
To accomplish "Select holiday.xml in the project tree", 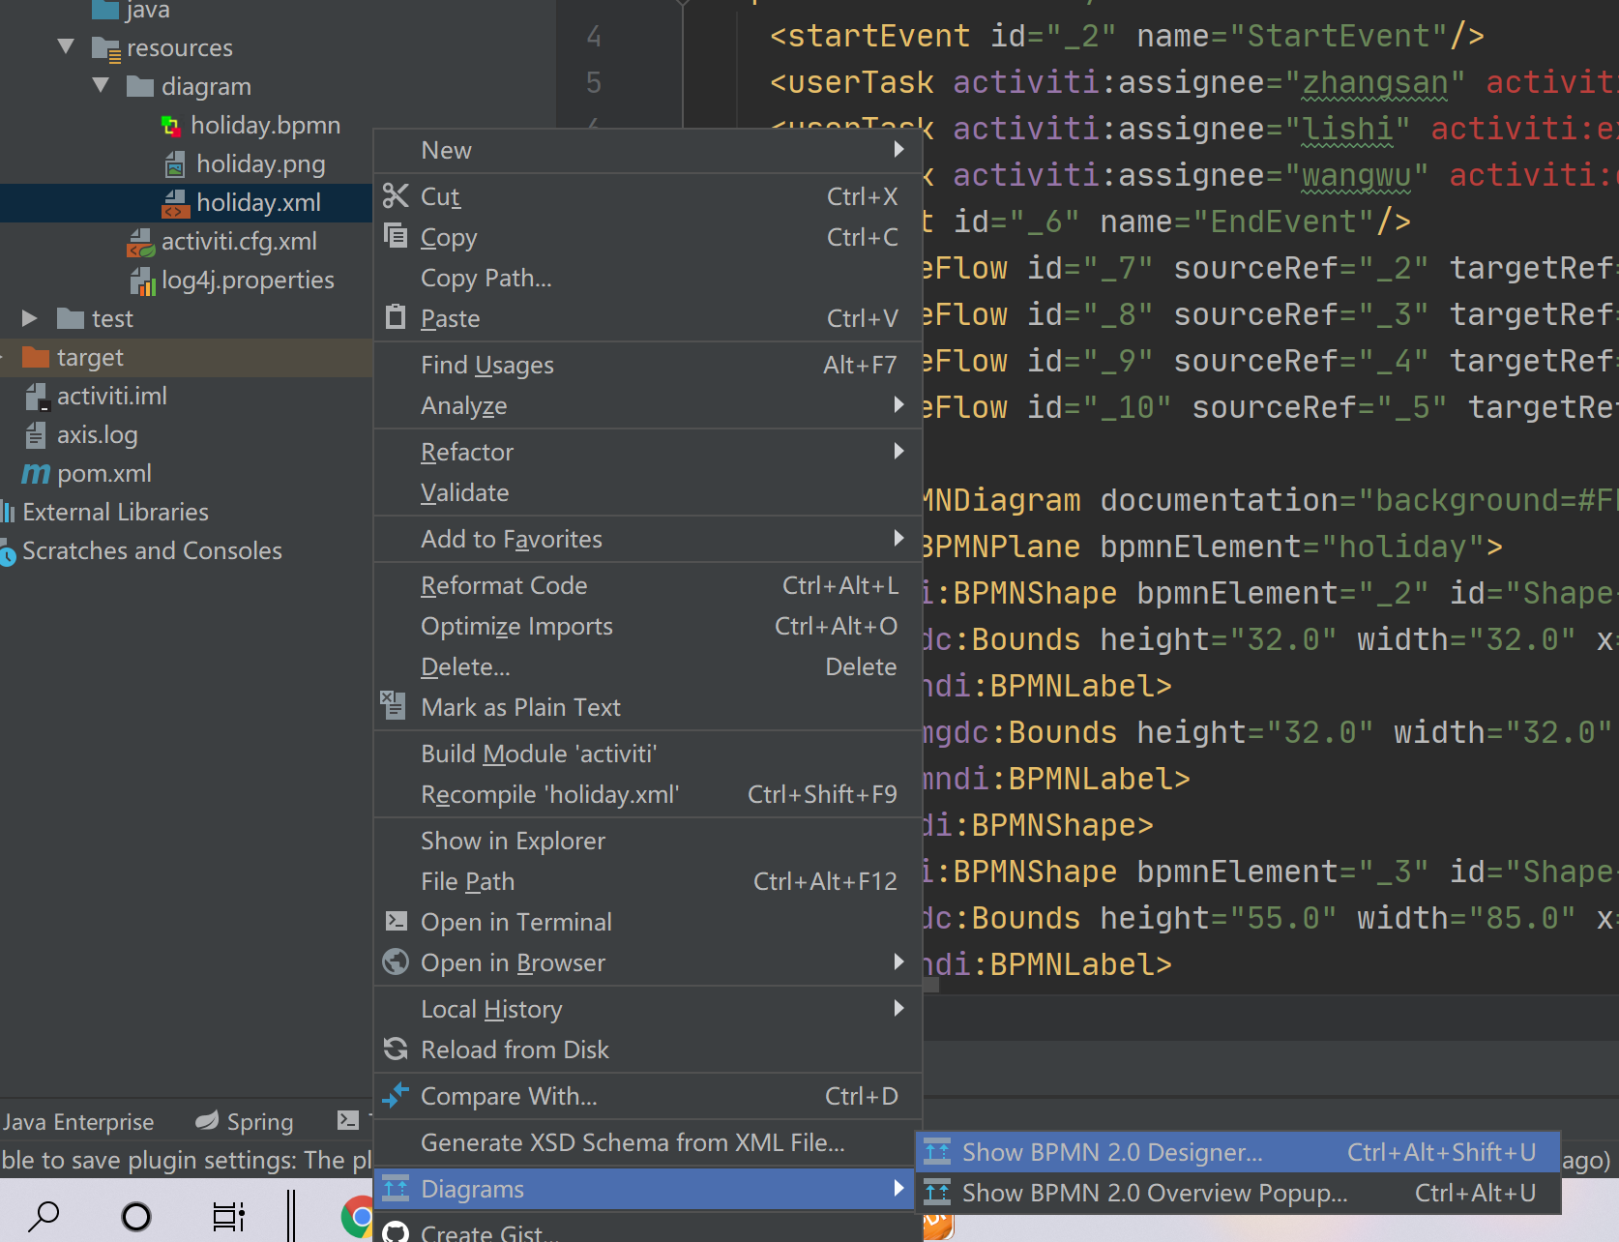I will 186,202.
